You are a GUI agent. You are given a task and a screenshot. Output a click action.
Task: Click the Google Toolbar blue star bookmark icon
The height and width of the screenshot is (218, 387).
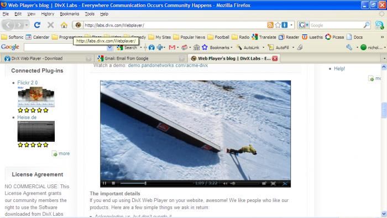pyautogui.click(x=205, y=47)
